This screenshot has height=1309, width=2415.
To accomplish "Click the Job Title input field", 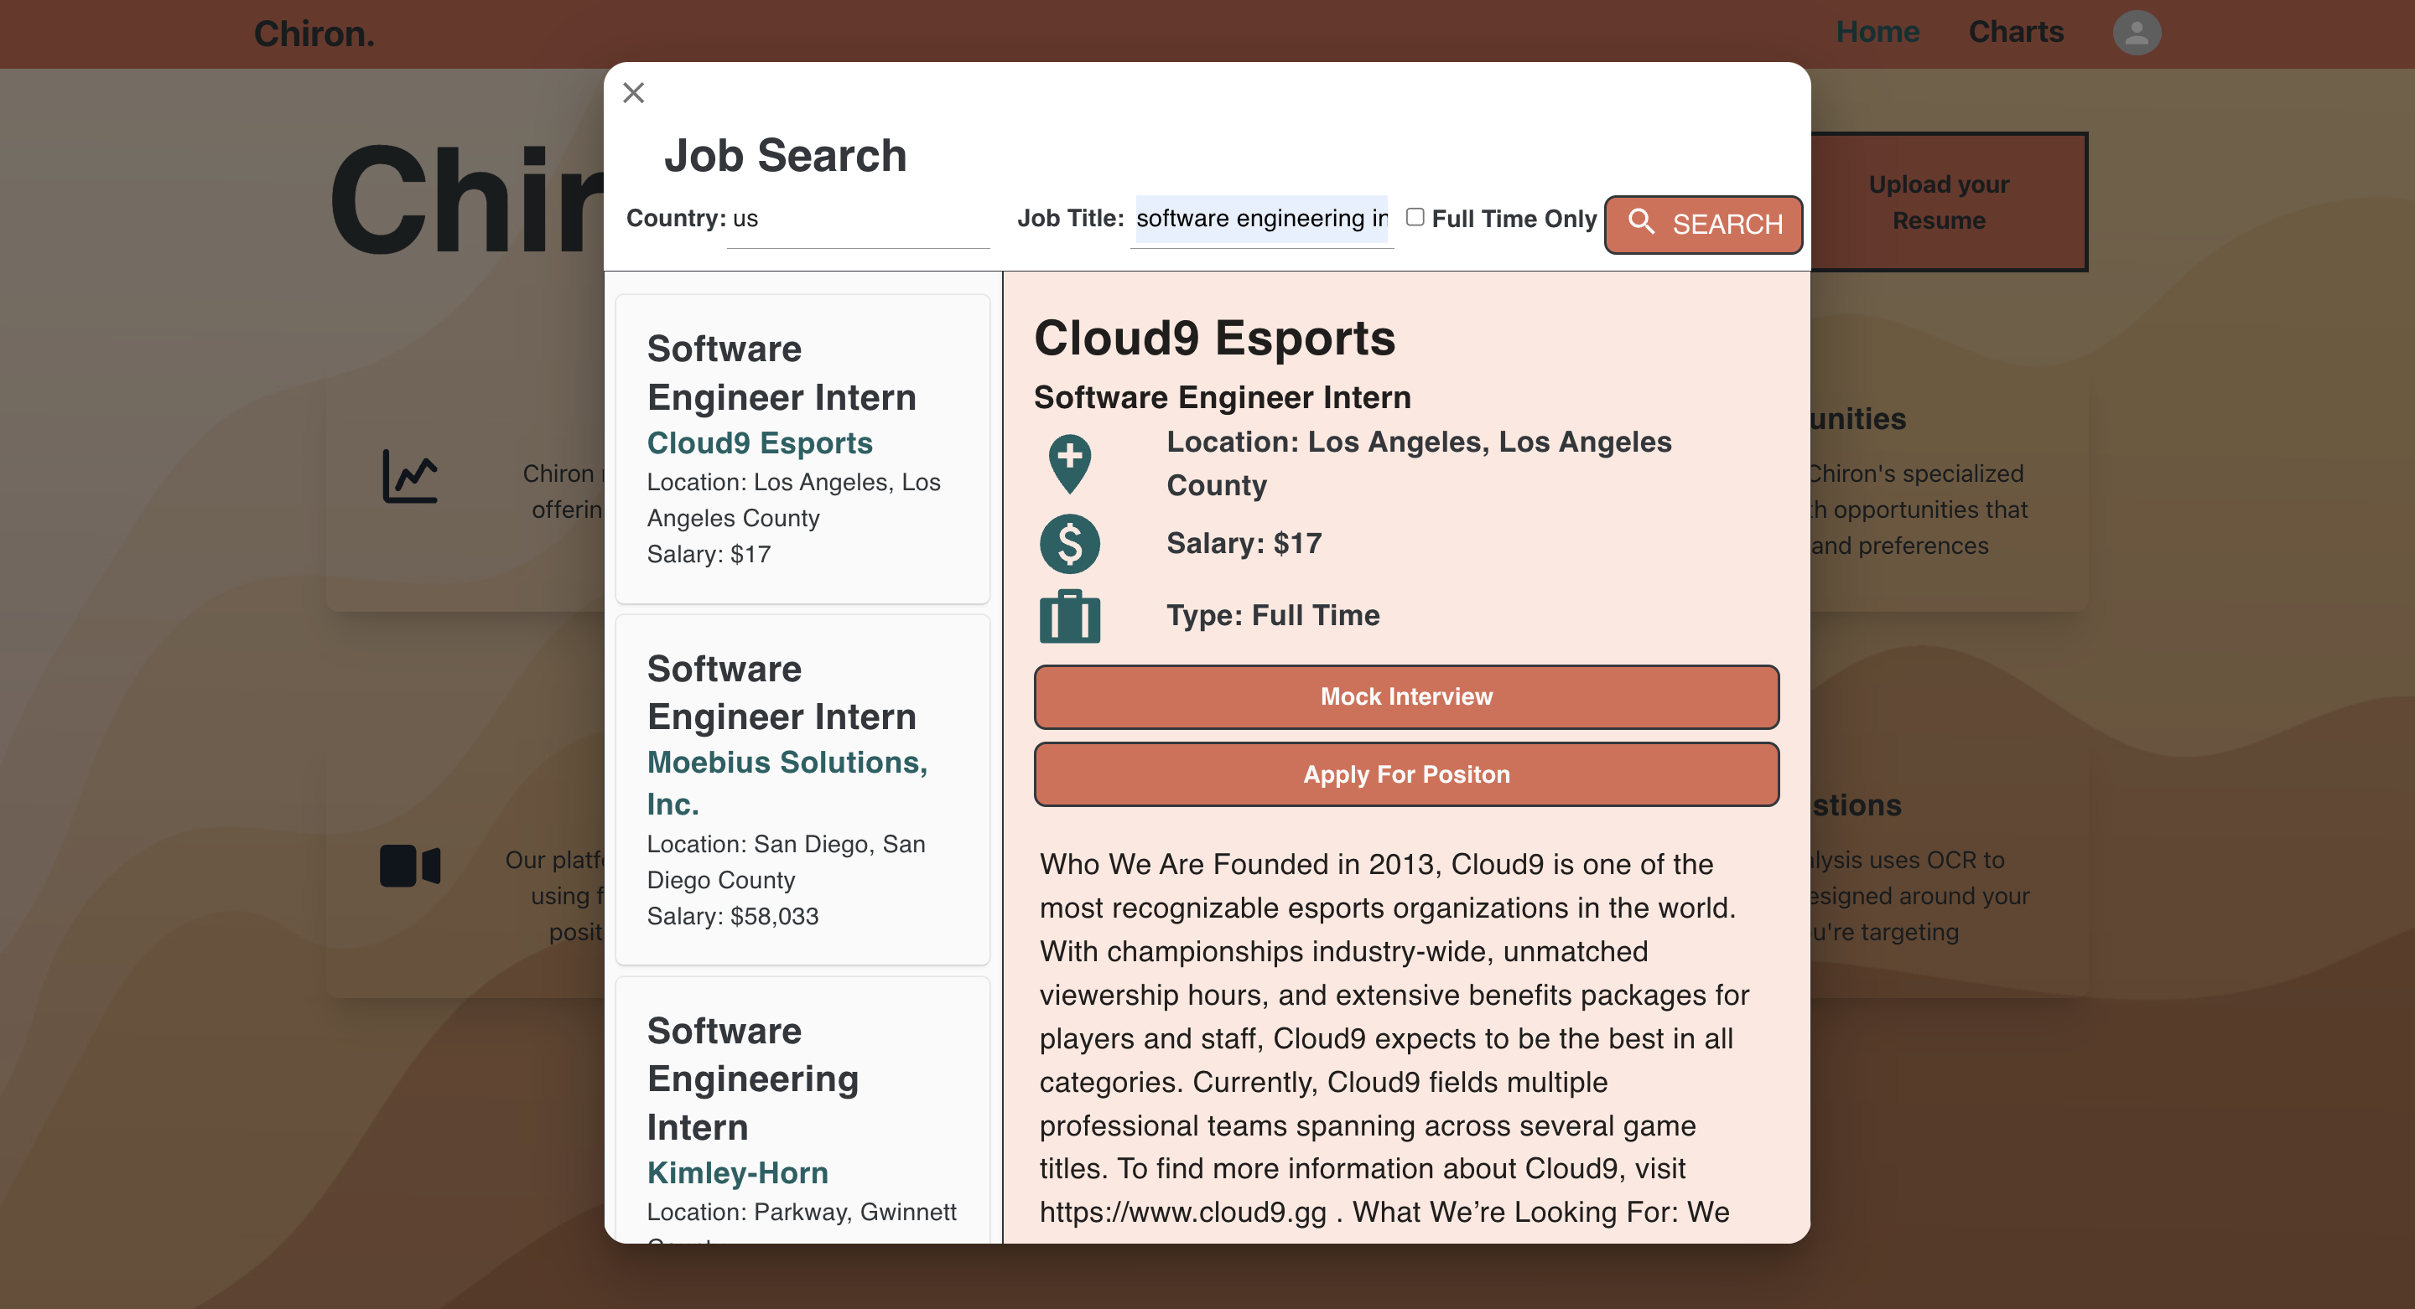I will pos(1261,220).
